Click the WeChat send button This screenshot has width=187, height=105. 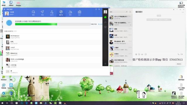(179, 64)
